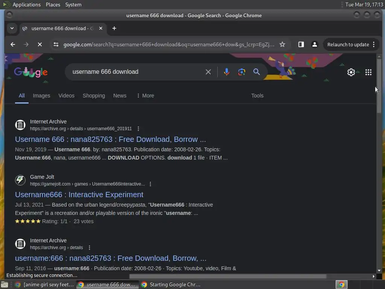Select username 666 download taskbar window

tap(107, 284)
